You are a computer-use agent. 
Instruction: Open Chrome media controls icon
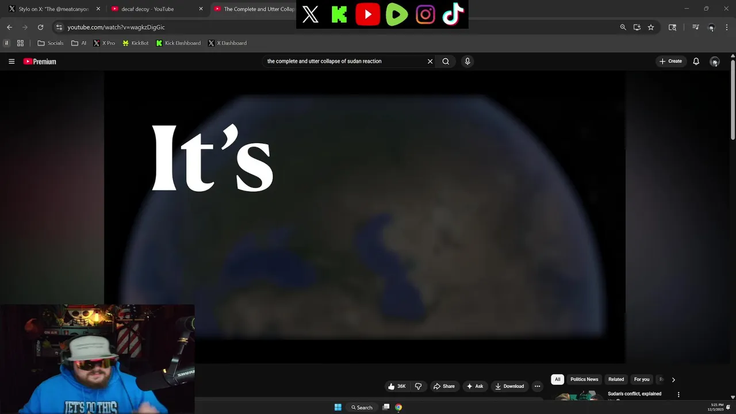pos(695,27)
